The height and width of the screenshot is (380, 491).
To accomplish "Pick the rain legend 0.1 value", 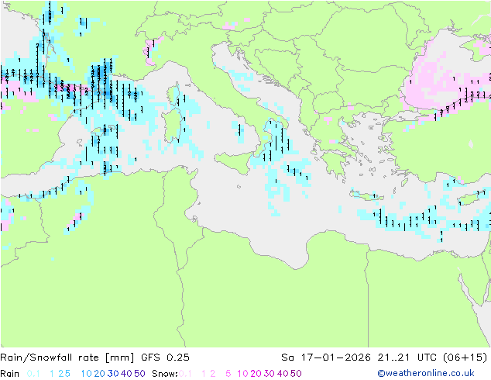I will pyautogui.click(x=33, y=374).
